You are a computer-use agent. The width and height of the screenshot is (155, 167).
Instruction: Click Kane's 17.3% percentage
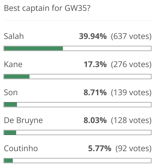[95, 64]
